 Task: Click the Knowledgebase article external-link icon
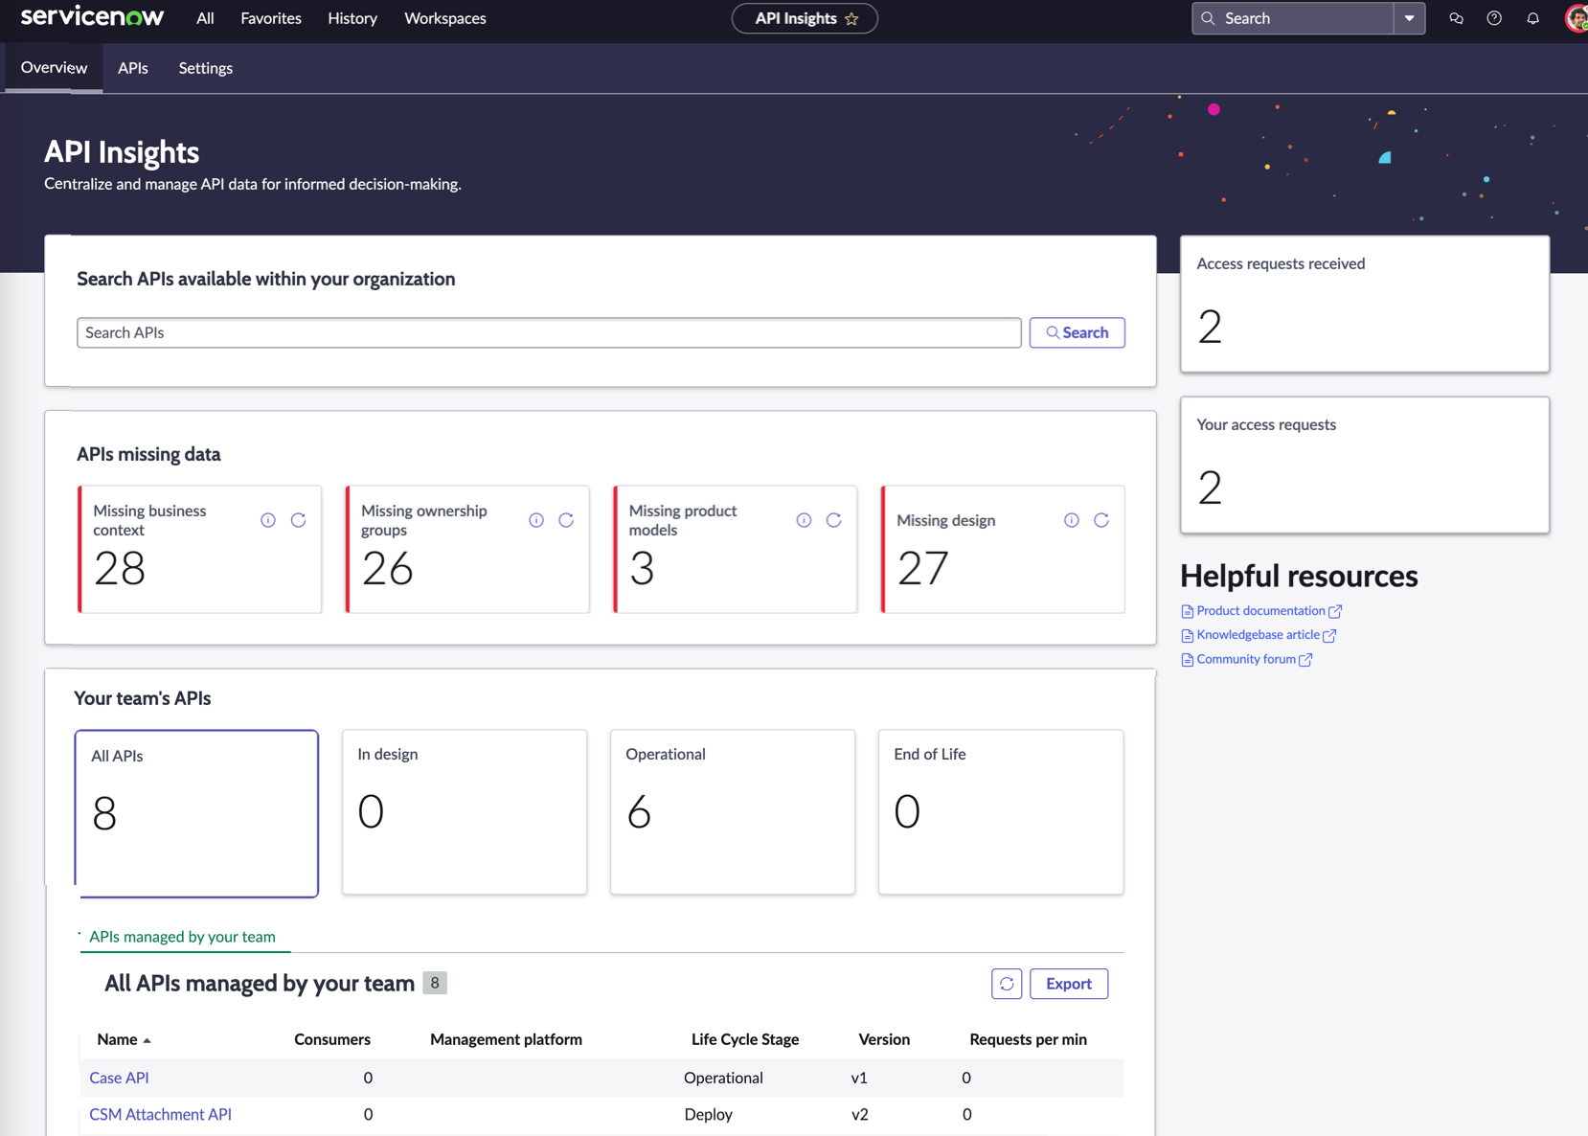[1329, 635]
